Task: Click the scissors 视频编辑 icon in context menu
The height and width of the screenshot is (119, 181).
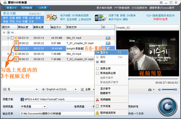Action: point(97,100)
